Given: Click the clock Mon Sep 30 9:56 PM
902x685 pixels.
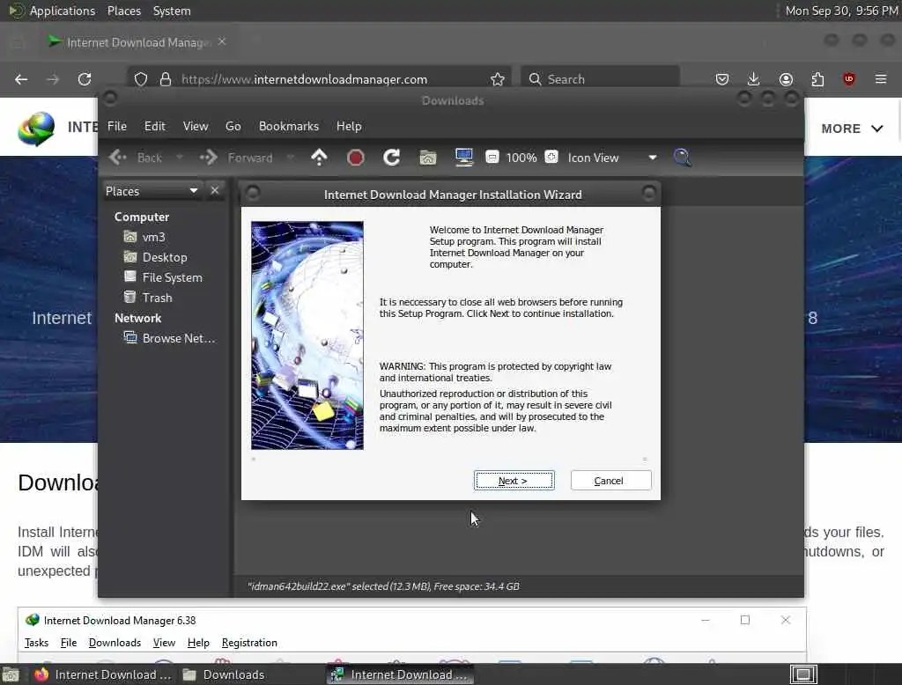Looking at the screenshot, I should pos(842,11).
